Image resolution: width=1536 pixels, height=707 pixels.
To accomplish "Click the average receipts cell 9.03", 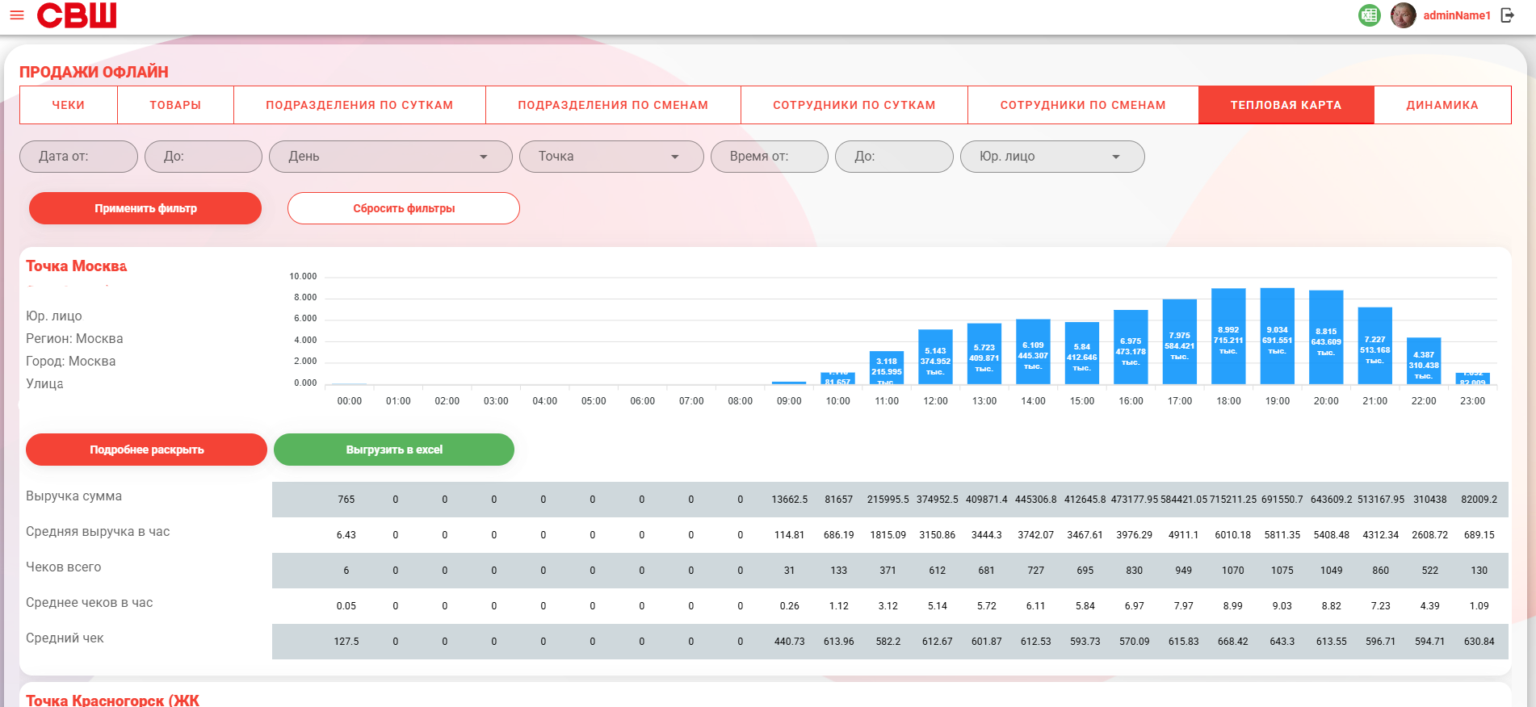I will click(x=1282, y=606).
